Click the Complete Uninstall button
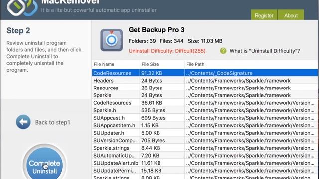 click(45, 164)
